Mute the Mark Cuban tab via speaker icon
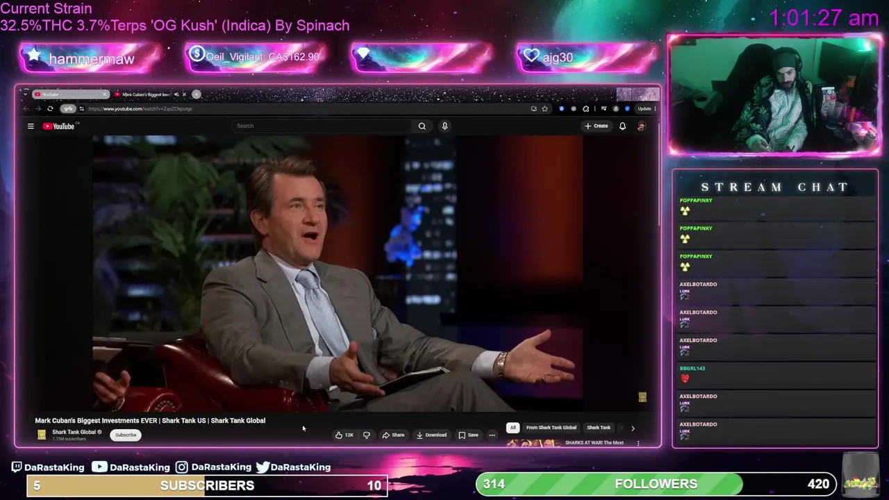889x500 pixels. pyautogui.click(x=176, y=94)
